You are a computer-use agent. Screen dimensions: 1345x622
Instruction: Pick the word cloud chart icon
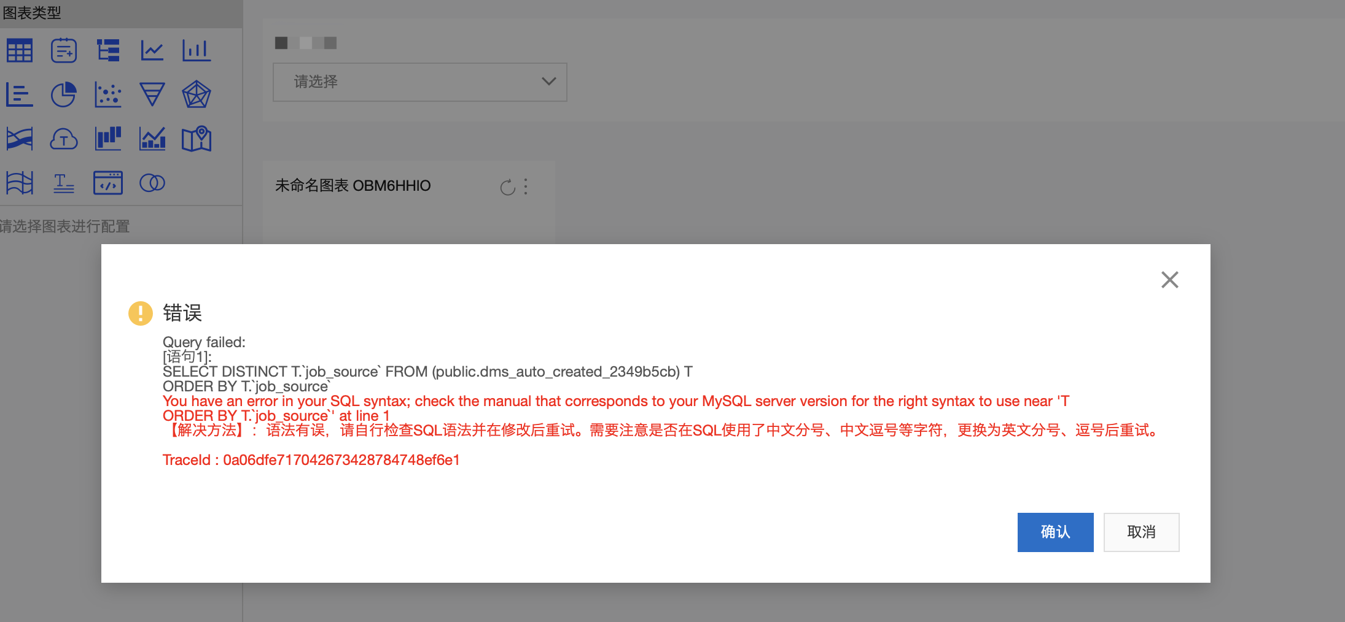[64, 139]
